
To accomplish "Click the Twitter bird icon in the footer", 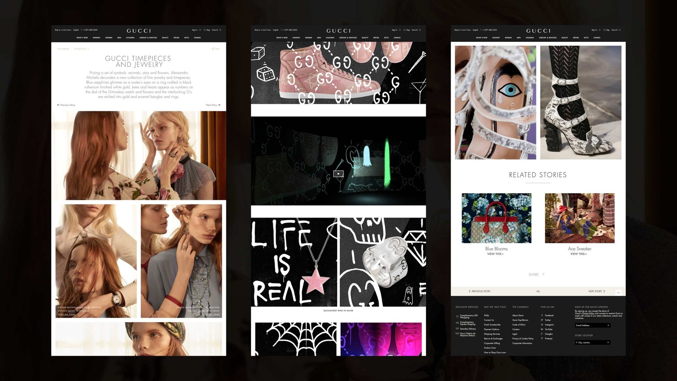I will click(x=542, y=320).
